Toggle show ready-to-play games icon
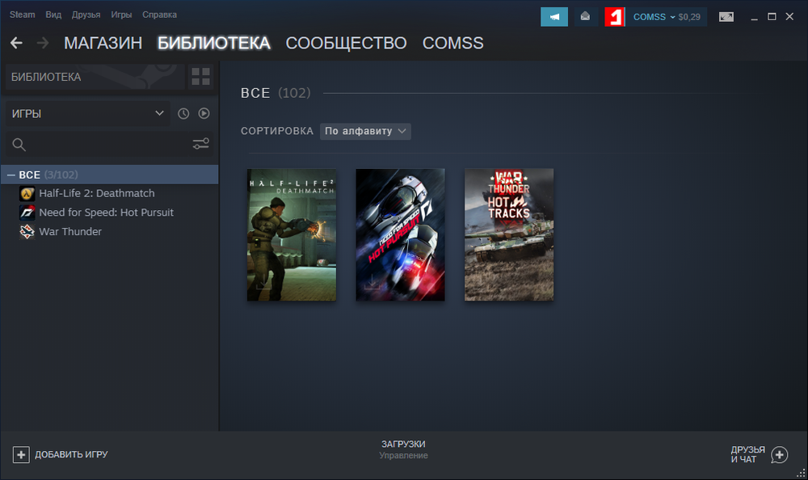Image resolution: width=808 pixels, height=480 pixels. [x=204, y=113]
